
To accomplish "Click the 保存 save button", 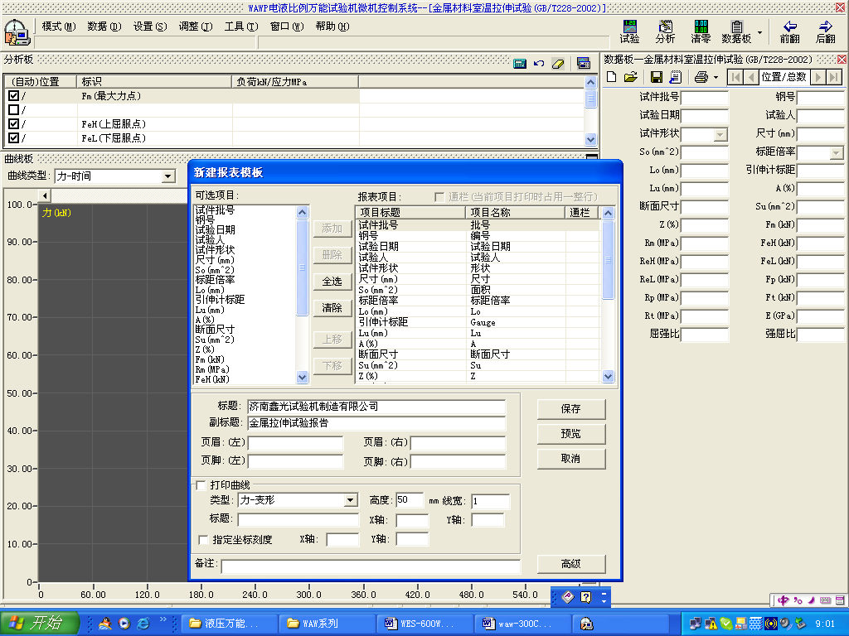I will pos(570,409).
